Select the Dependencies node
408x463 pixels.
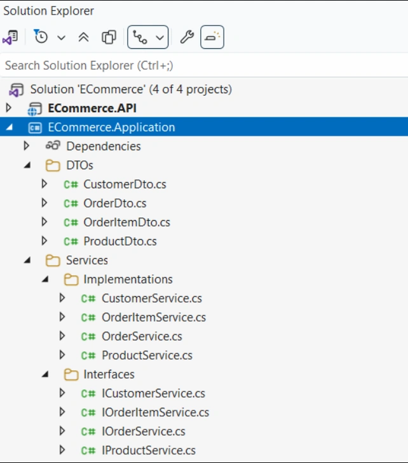103,146
